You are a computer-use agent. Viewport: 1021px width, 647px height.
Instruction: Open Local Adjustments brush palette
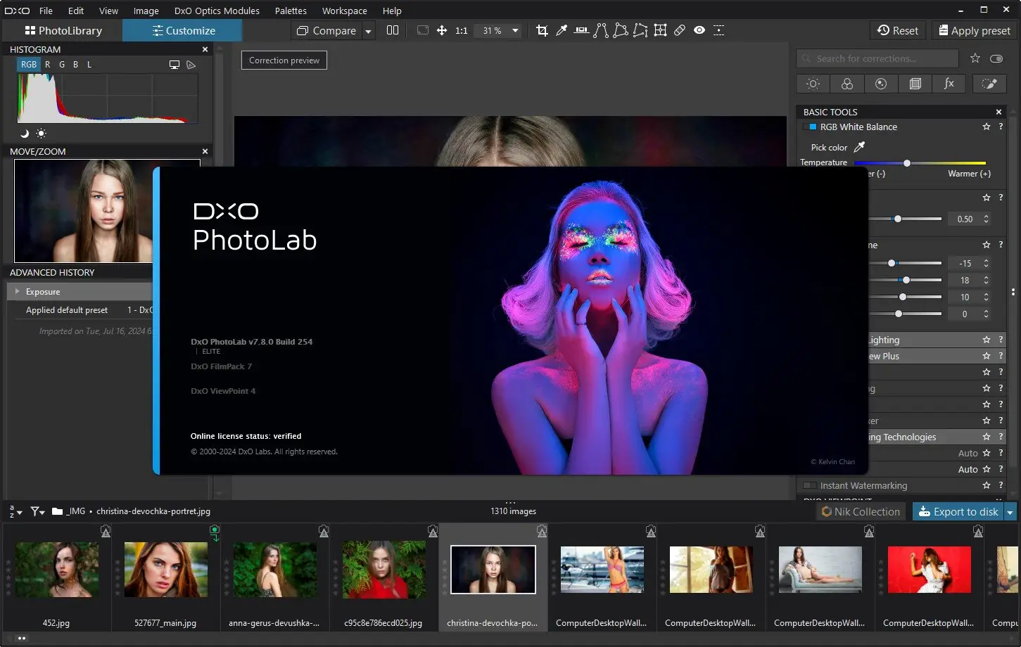989,84
